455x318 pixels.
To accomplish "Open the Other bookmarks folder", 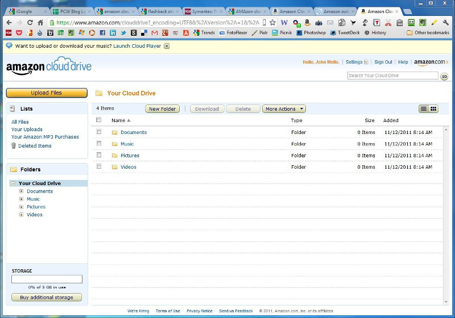I will pyautogui.click(x=428, y=33).
